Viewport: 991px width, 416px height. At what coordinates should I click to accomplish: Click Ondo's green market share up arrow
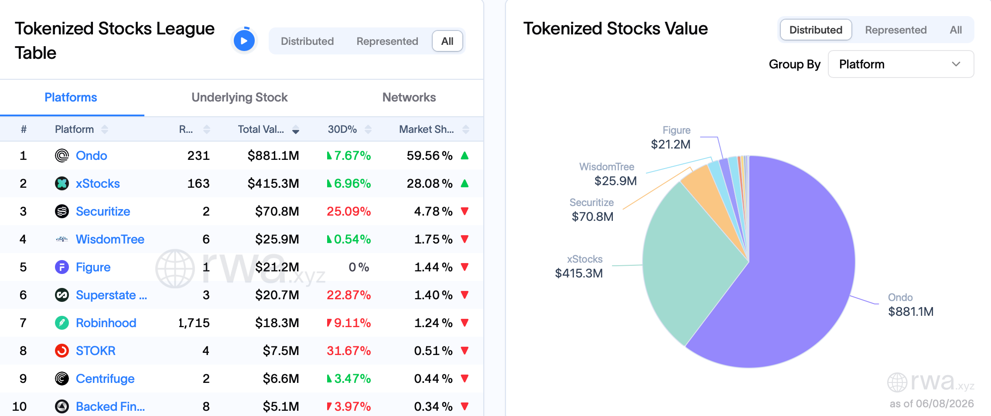point(465,155)
